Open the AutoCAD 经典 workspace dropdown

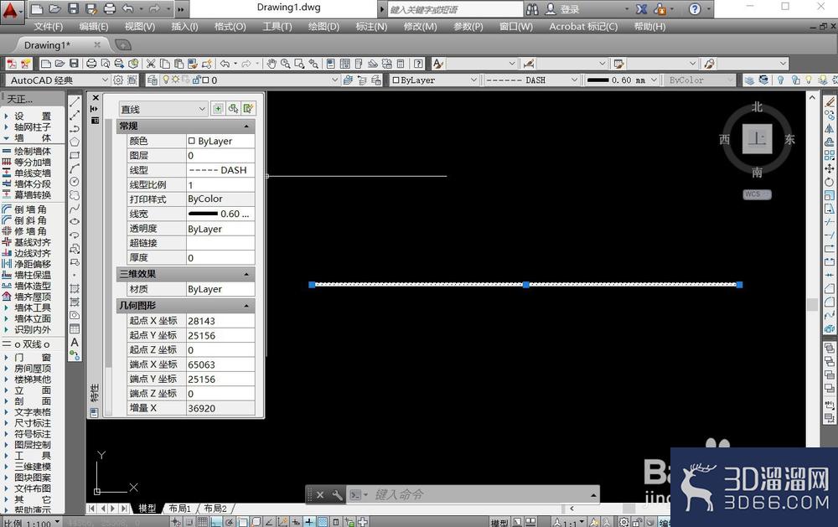tap(105, 80)
